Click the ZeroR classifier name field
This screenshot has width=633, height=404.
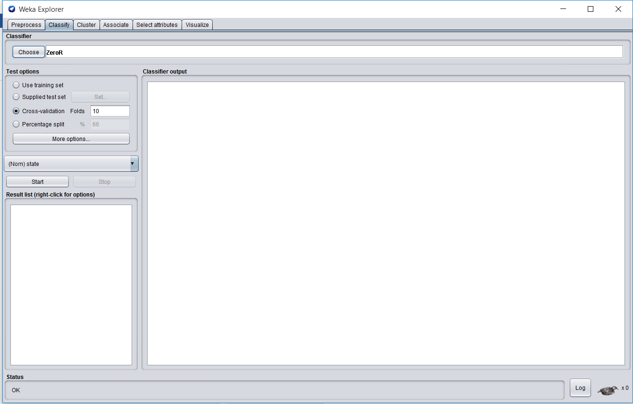click(x=334, y=52)
